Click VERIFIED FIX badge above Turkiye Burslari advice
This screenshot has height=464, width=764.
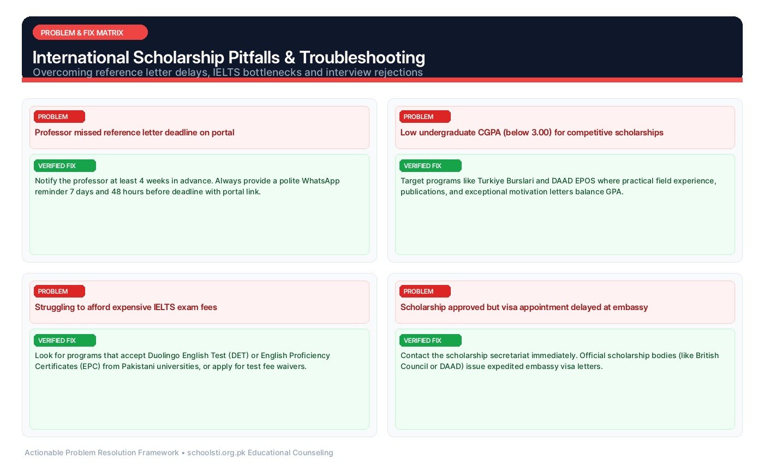[431, 165]
